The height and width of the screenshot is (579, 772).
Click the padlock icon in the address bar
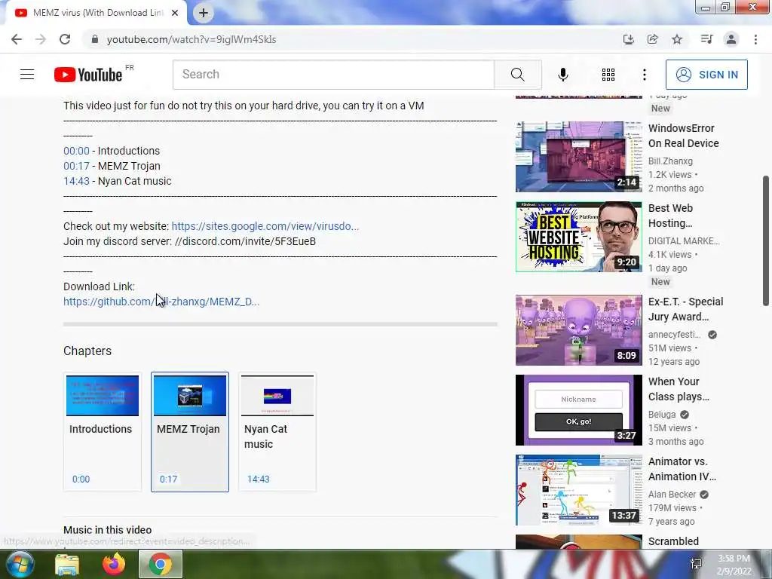click(95, 39)
